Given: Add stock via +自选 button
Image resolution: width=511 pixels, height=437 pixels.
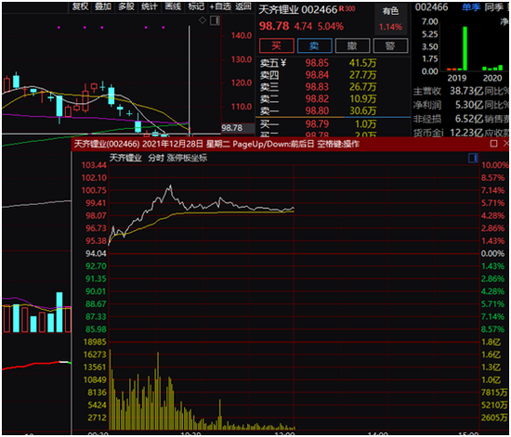Looking at the screenshot, I should click(x=220, y=6).
